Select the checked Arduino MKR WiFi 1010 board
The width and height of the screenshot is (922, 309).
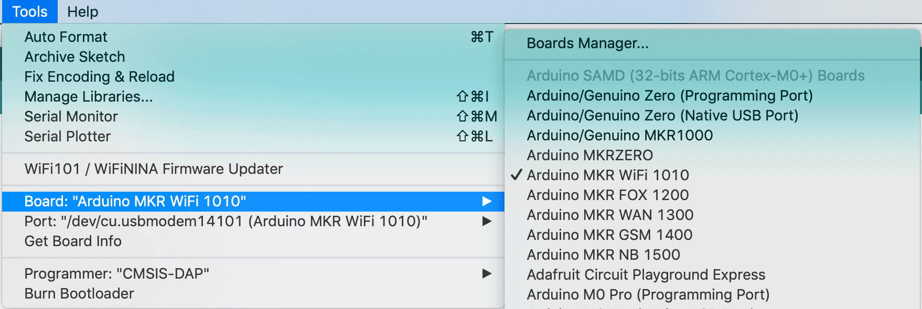tap(607, 175)
